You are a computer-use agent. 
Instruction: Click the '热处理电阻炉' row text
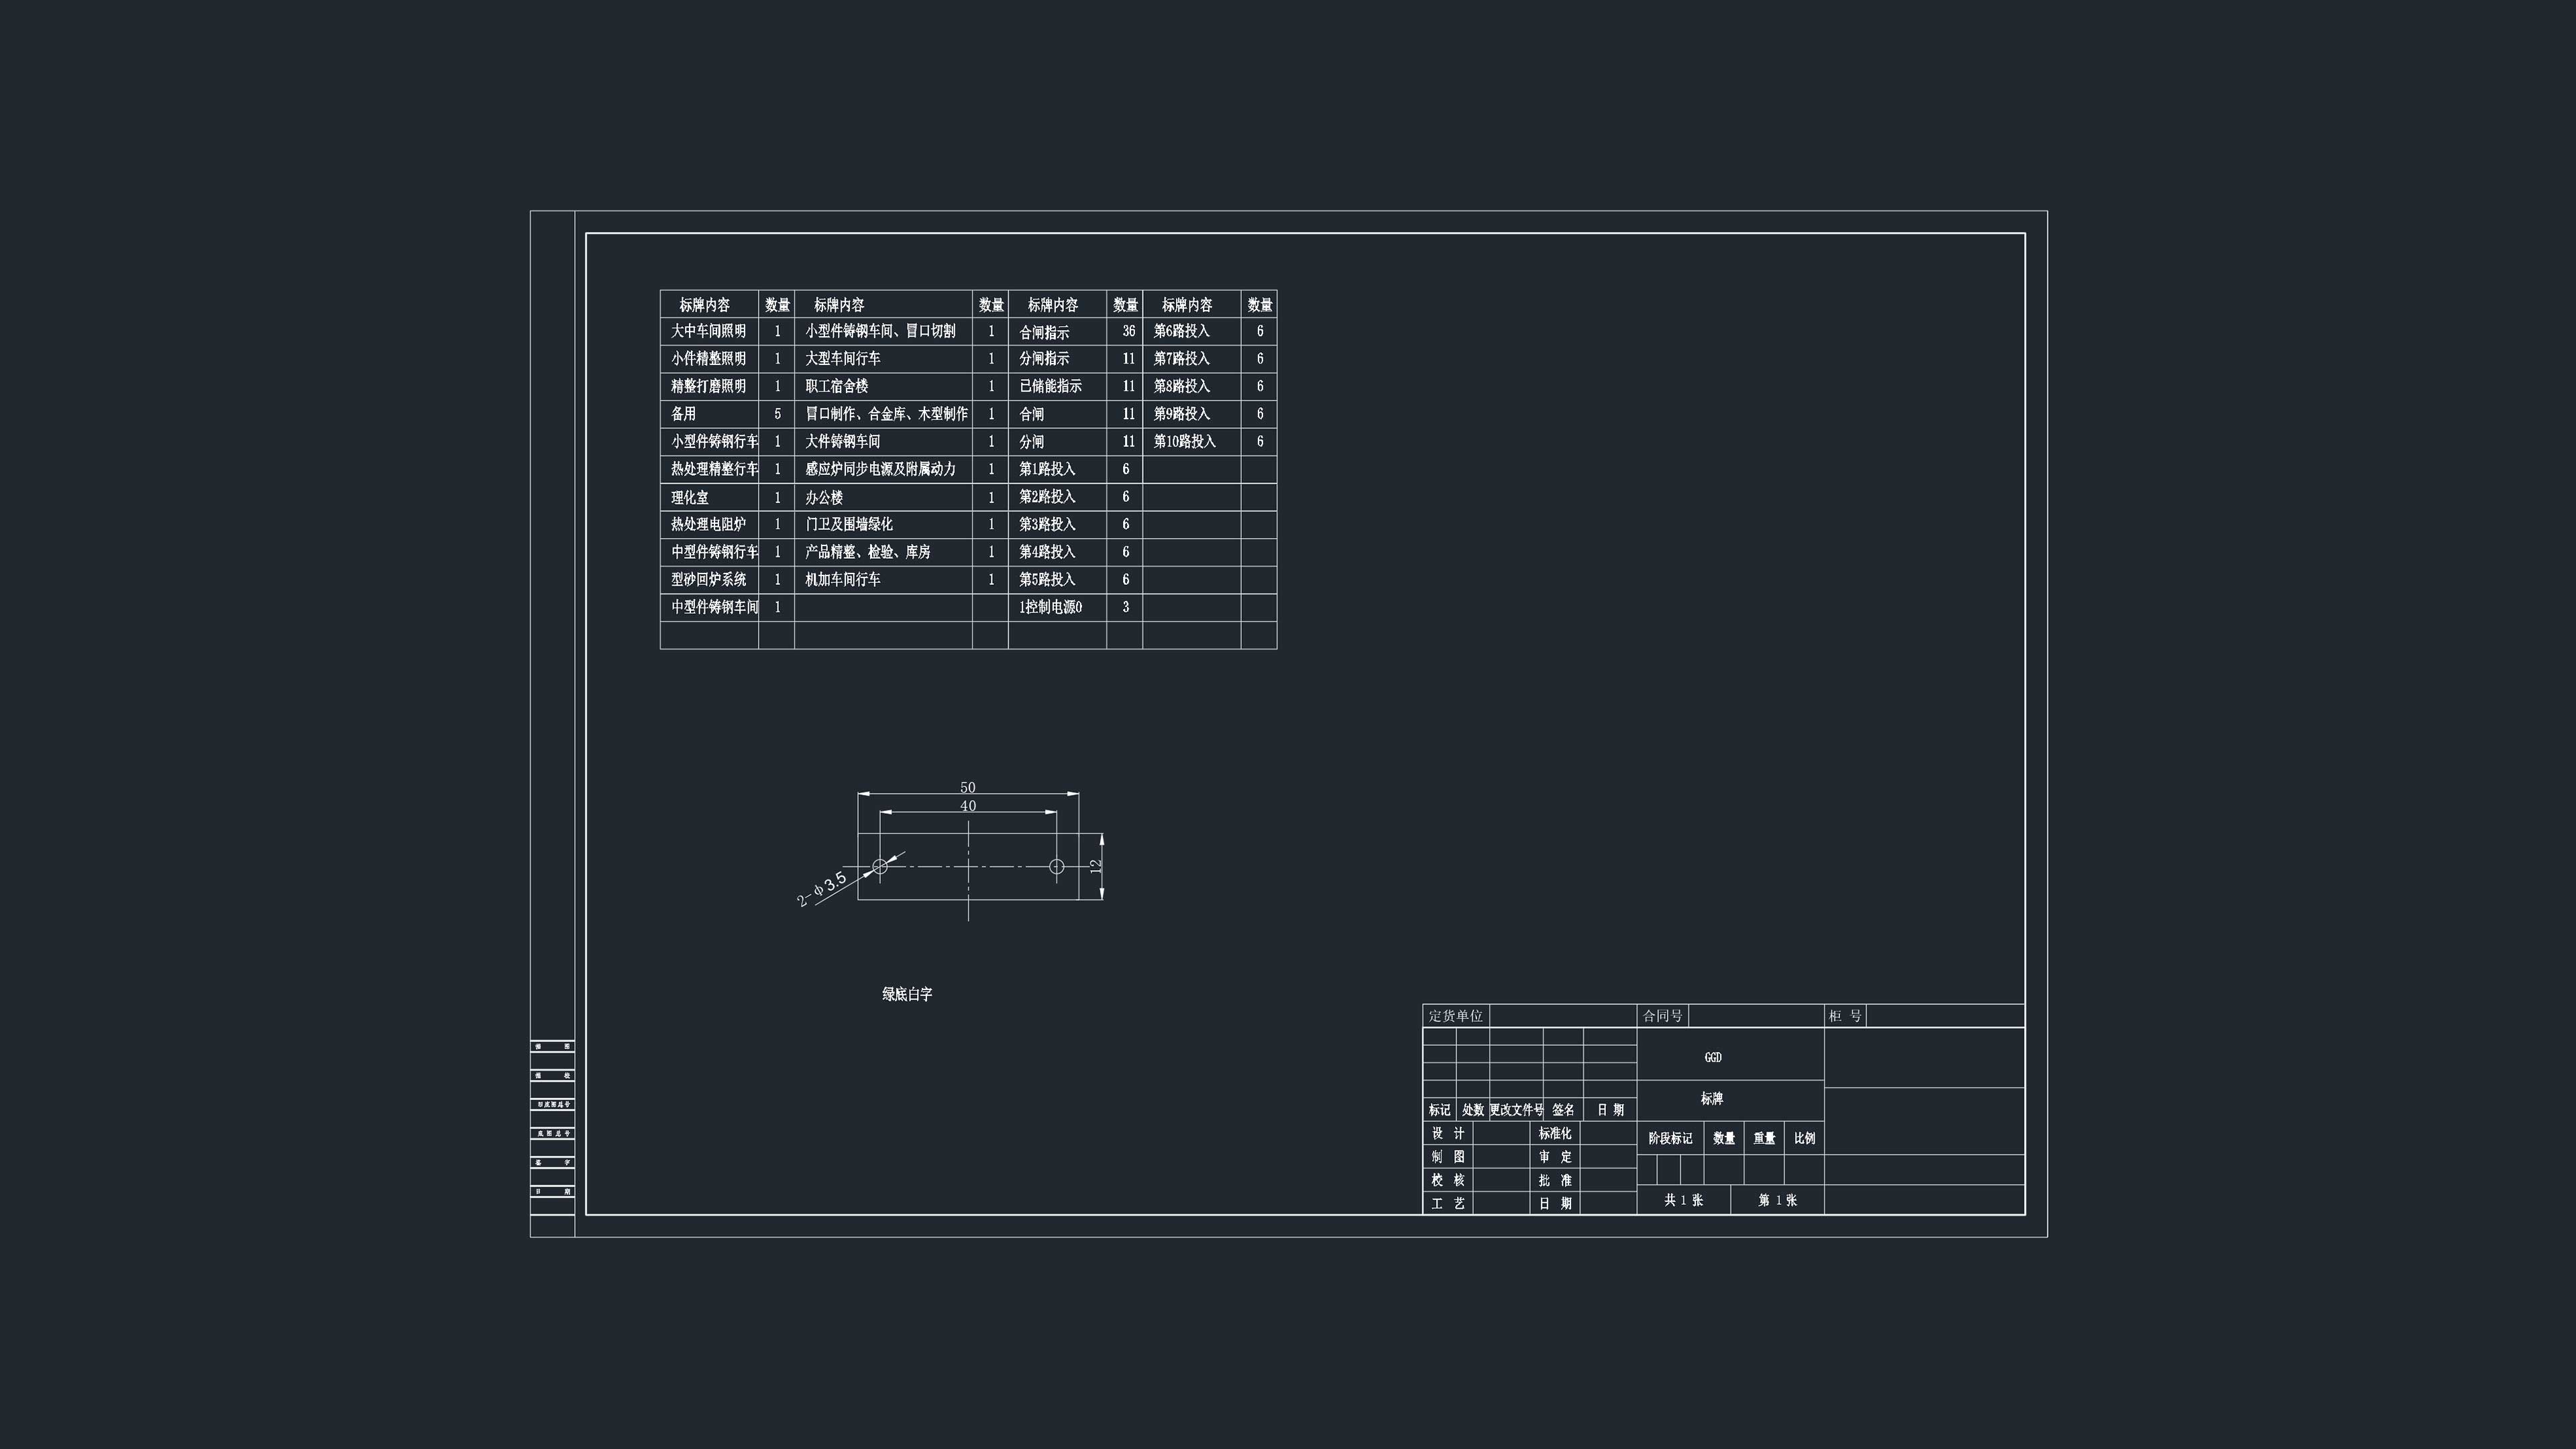pyautogui.click(x=708, y=524)
